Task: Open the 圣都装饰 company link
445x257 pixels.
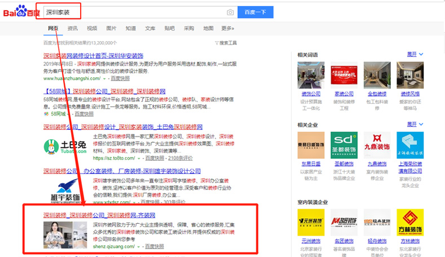Action: (344, 163)
